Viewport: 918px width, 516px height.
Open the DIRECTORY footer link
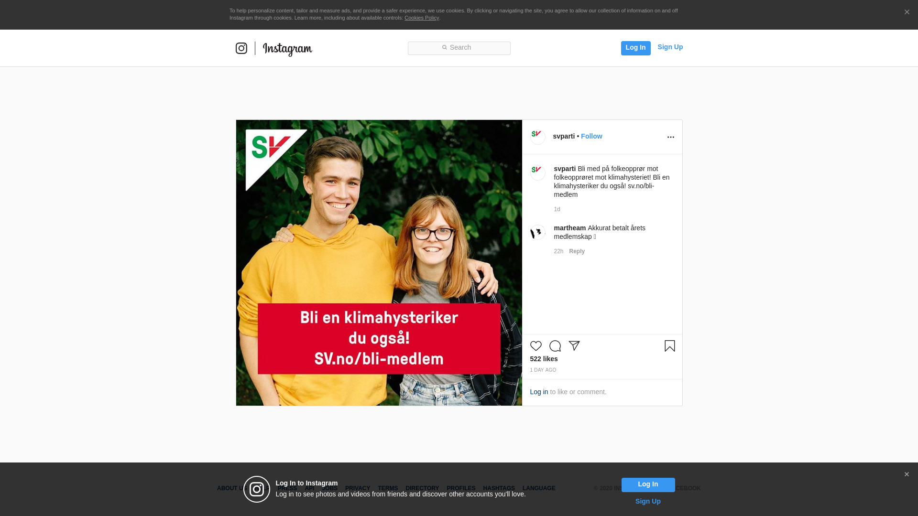click(422, 488)
